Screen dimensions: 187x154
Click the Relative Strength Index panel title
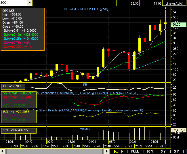pyautogui.click(x=85, y=110)
